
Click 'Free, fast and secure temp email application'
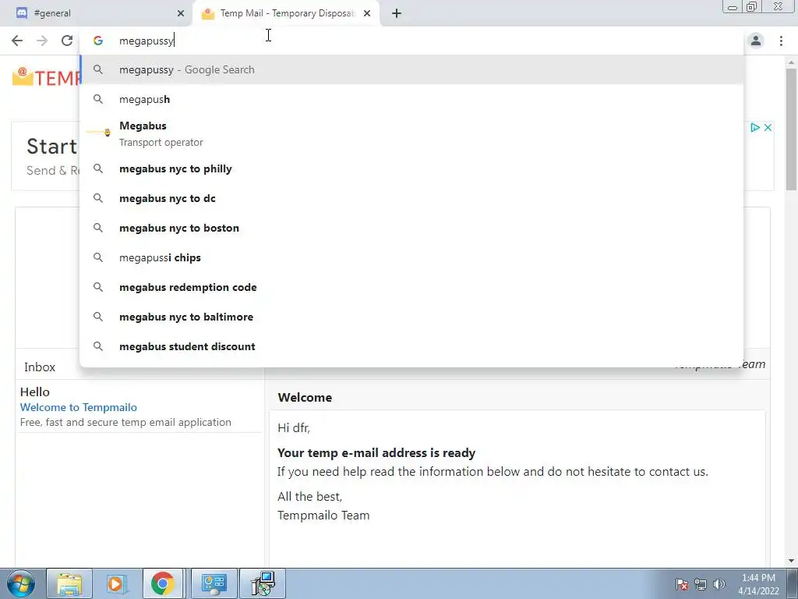click(x=125, y=422)
